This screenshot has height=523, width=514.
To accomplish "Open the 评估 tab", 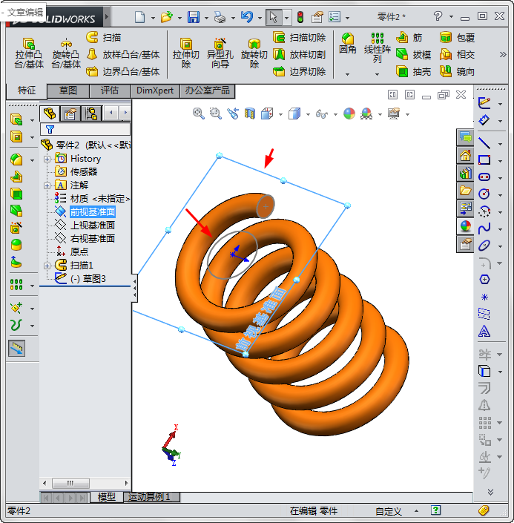I will (x=109, y=91).
